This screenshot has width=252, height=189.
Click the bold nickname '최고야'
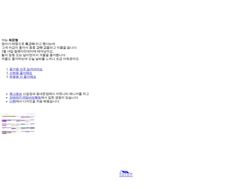pos(30,44)
